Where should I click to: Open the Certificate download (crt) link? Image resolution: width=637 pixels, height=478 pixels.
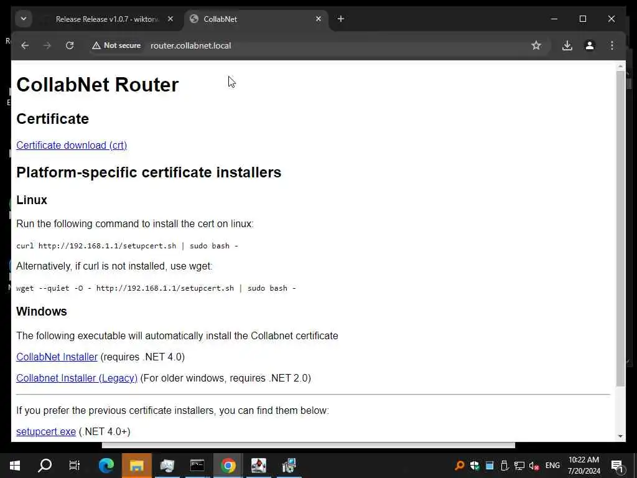pyautogui.click(x=72, y=145)
